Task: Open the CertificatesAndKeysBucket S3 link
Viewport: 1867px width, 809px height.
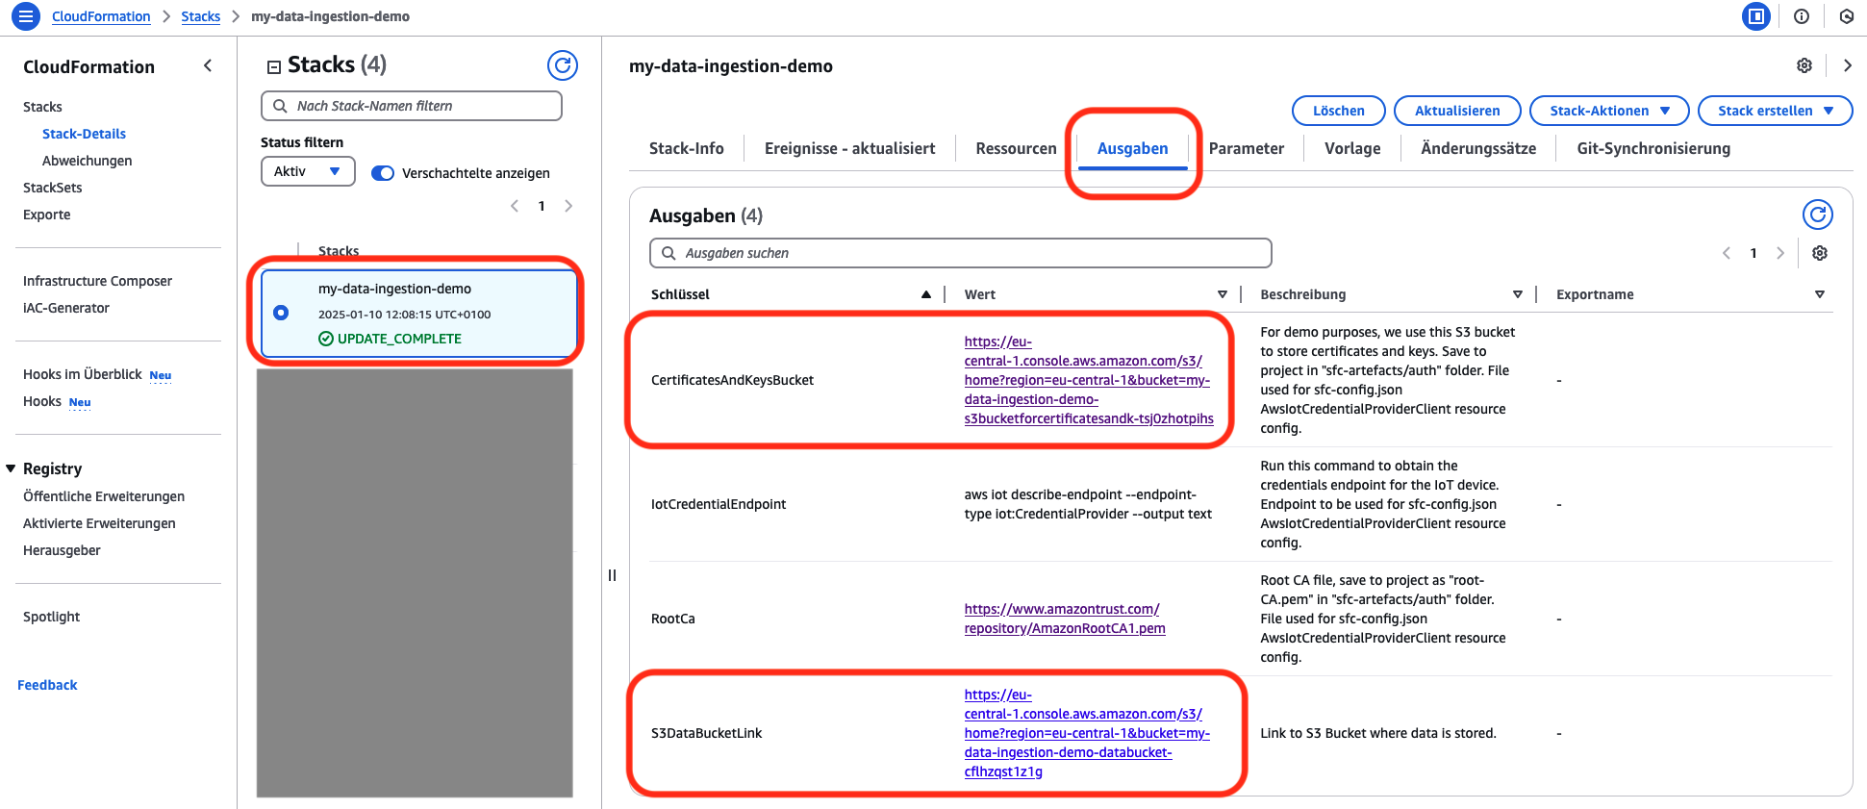Action: 1089,380
